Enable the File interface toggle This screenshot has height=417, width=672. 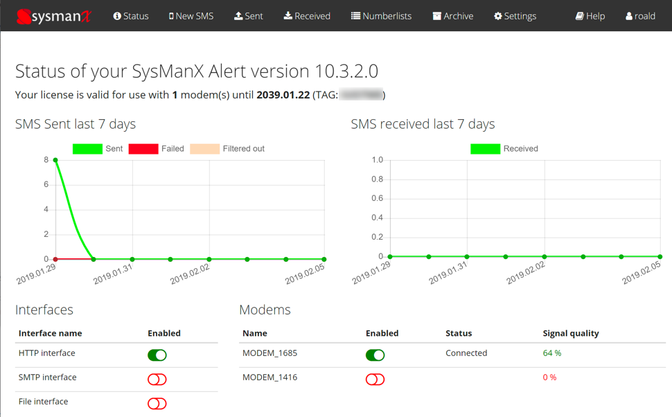[157, 403]
